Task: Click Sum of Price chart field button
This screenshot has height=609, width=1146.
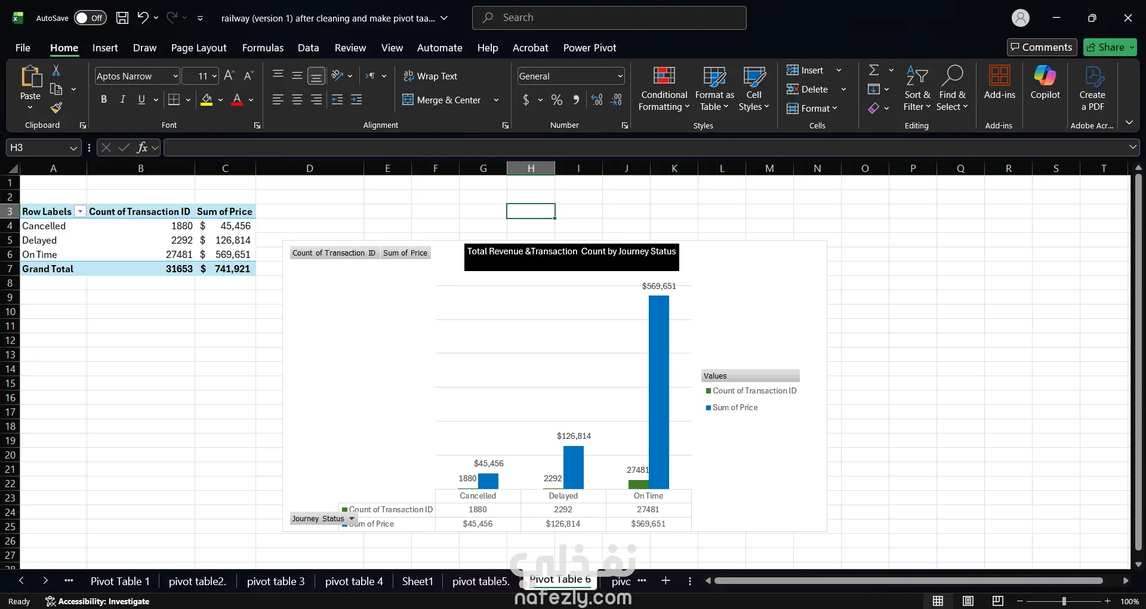Action: tap(405, 253)
